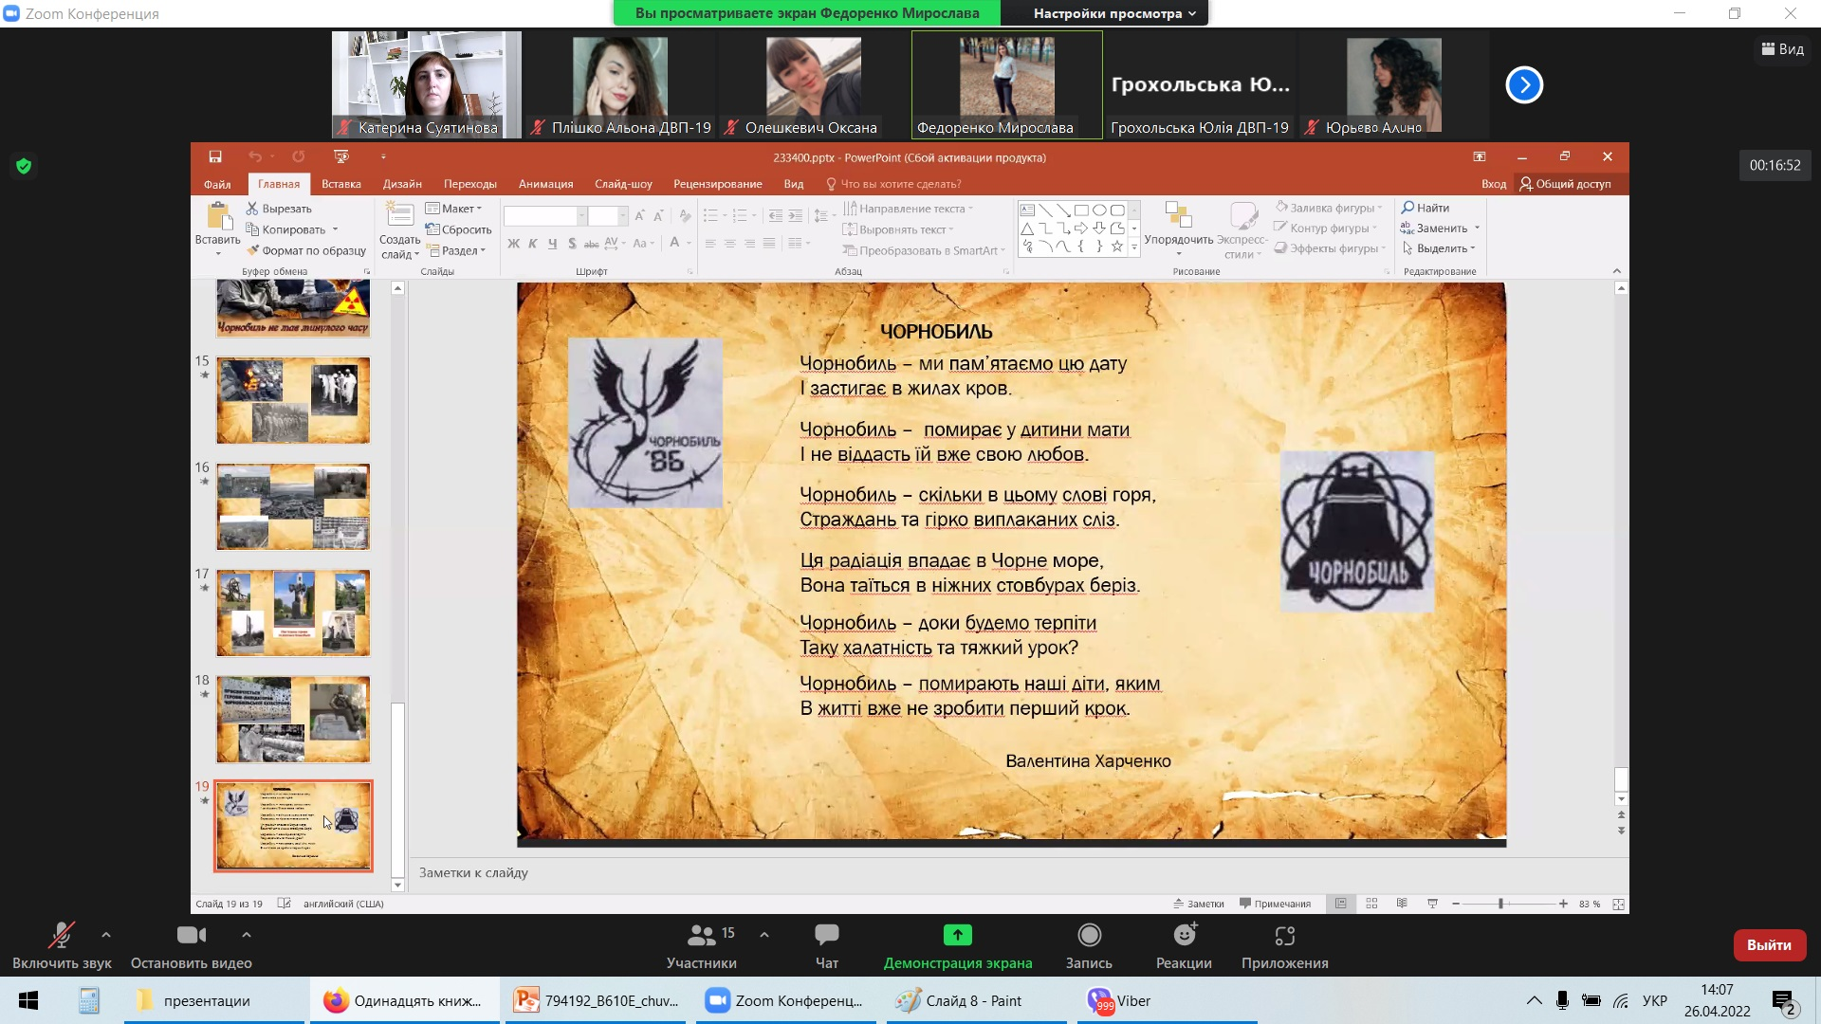1821x1024 pixels.
Task: Increase font size with the larger A
Action: [640, 216]
